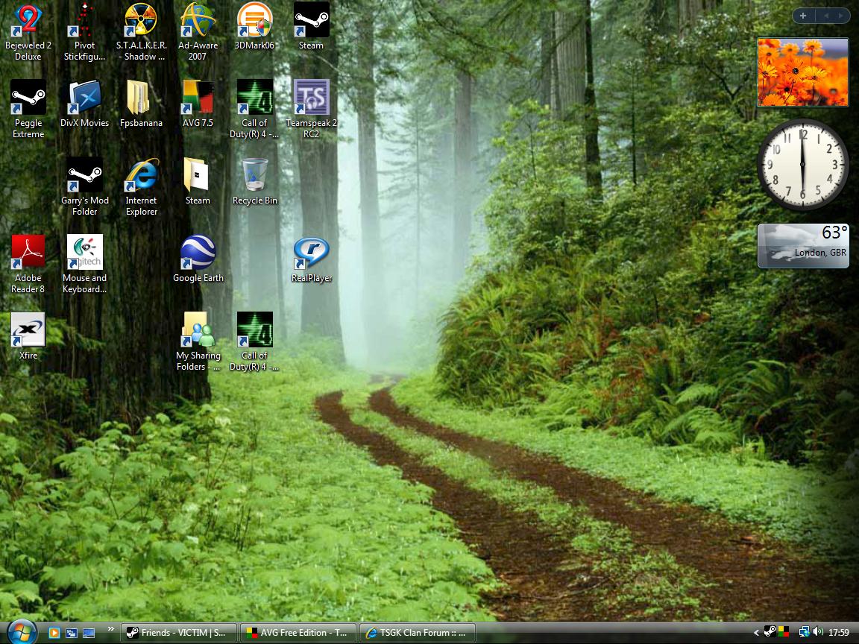This screenshot has width=859, height=644.
Task: Open AVG 7.5 from the desktop
Action: tap(198, 97)
